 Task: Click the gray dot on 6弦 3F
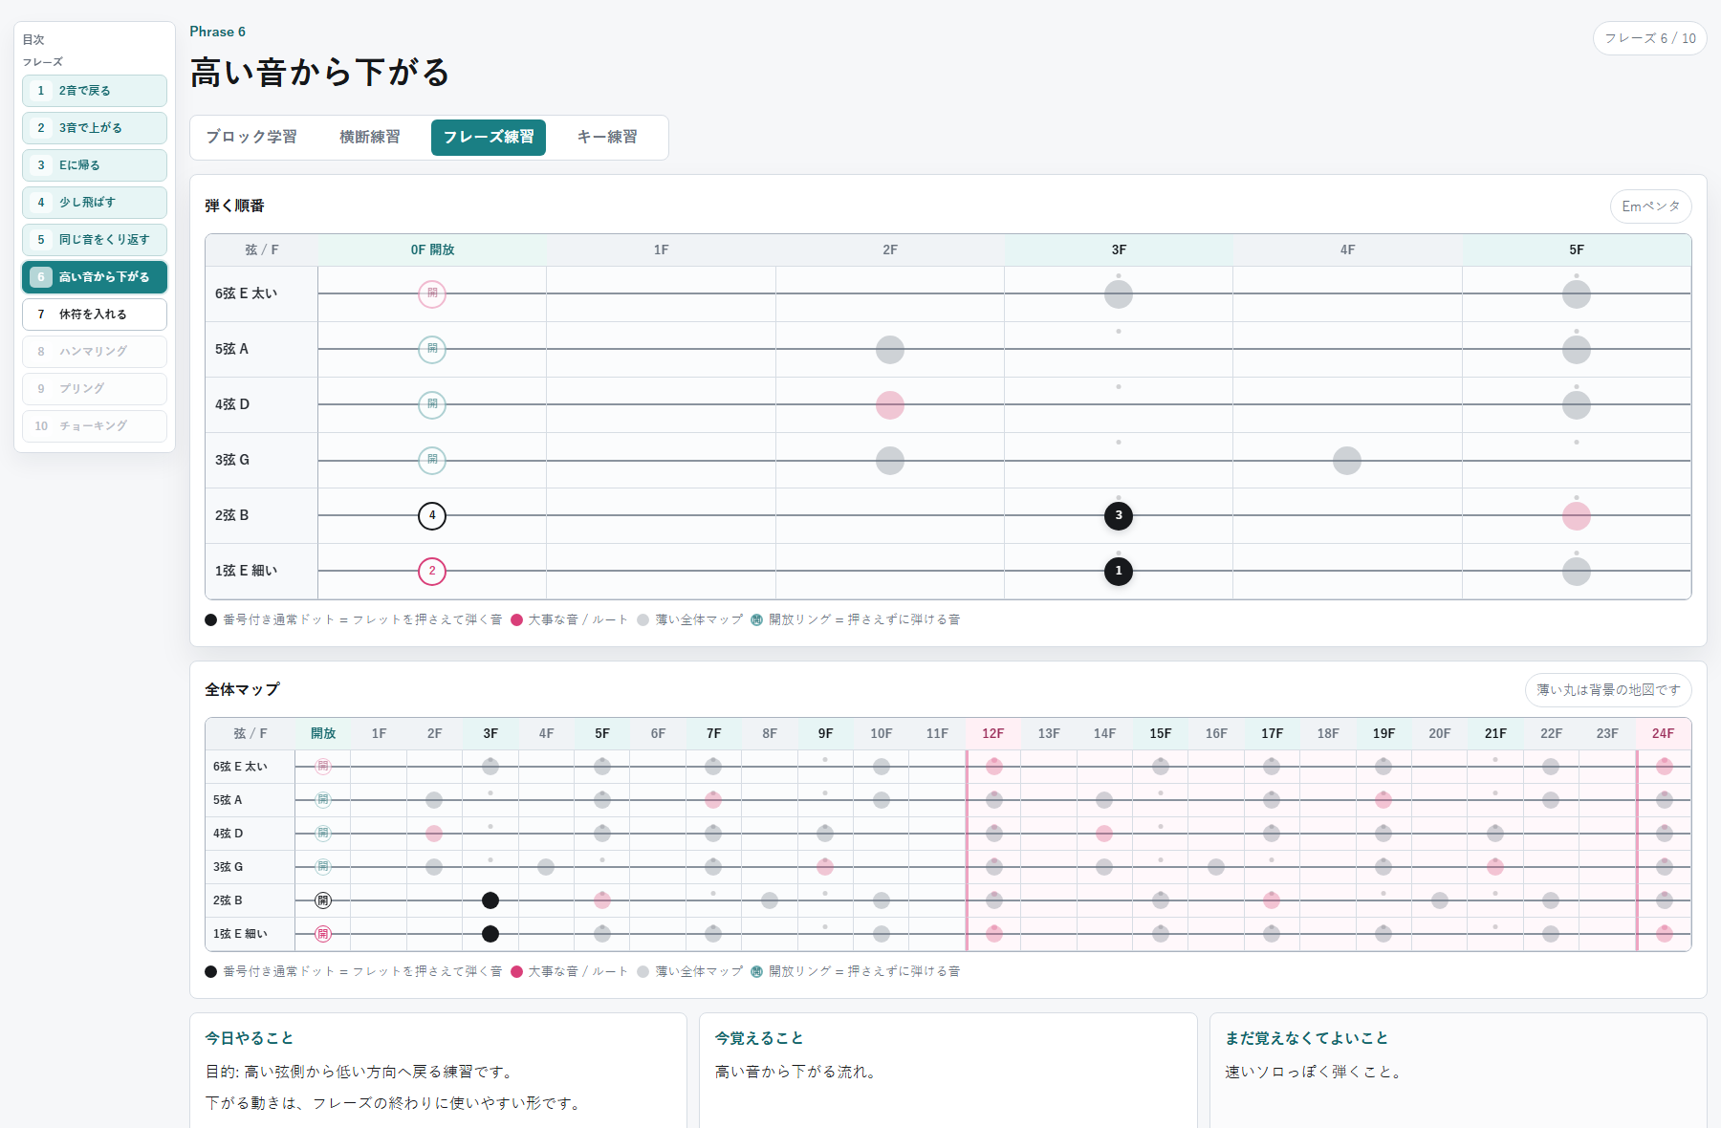pyautogui.click(x=1119, y=294)
